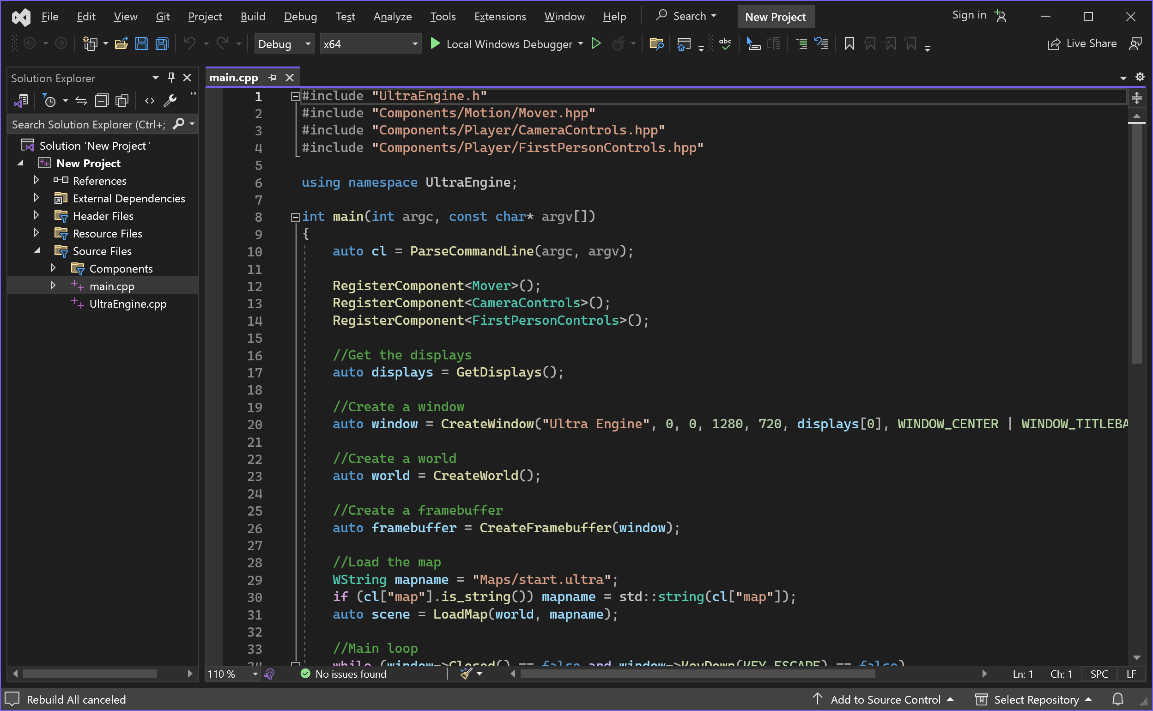Open the Solution Explorer properties wrench
This screenshot has height=711, width=1153.
(x=170, y=101)
